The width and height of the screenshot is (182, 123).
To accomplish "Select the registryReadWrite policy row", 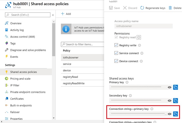I will [82, 83].
